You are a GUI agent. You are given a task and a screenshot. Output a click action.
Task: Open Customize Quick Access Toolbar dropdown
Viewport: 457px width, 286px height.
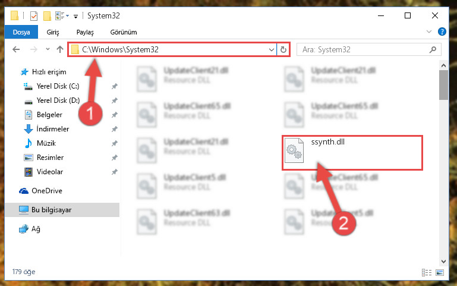pyautogui.click(x=75, y=16)
